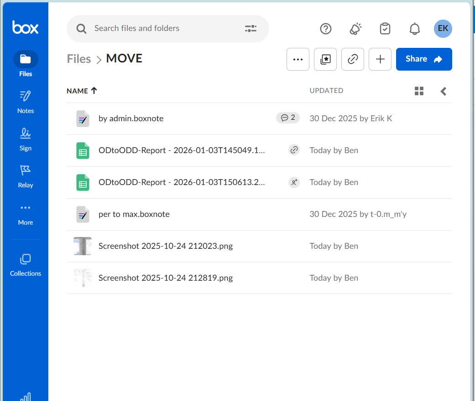
Task: Open Collections in the sidebar
Action: point(25,263)
